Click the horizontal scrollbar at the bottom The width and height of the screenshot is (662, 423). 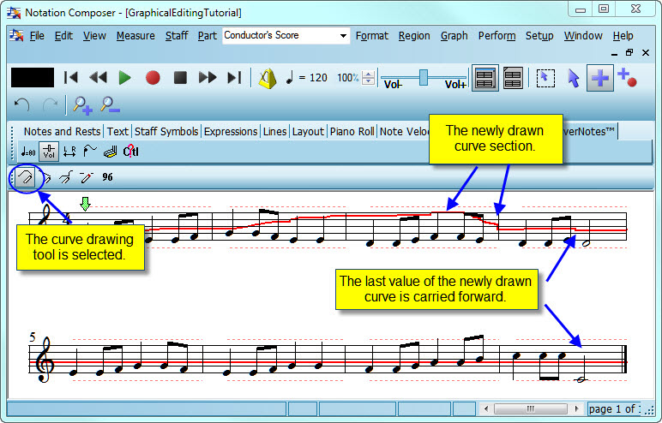(x=531, y=408)
